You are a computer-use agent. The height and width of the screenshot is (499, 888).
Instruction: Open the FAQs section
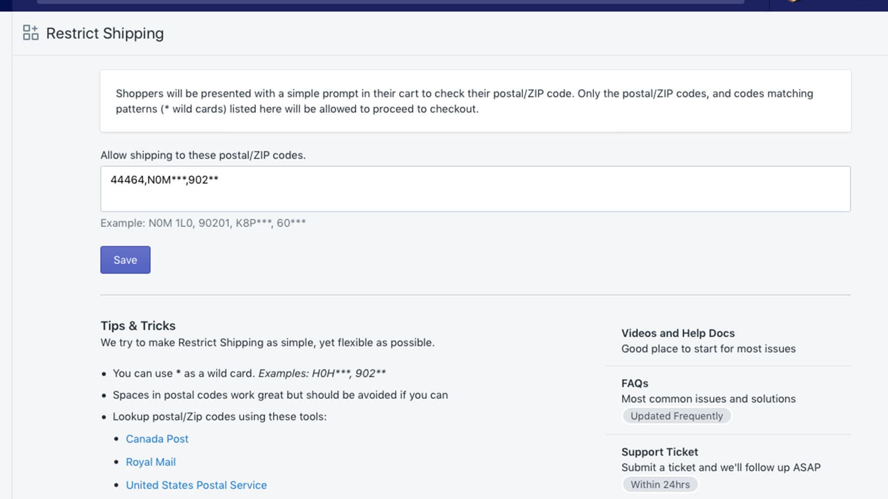tap(634, 383)
